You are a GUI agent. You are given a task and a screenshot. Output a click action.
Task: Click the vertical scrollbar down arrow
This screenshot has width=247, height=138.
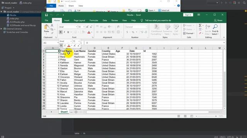(224, 108)
